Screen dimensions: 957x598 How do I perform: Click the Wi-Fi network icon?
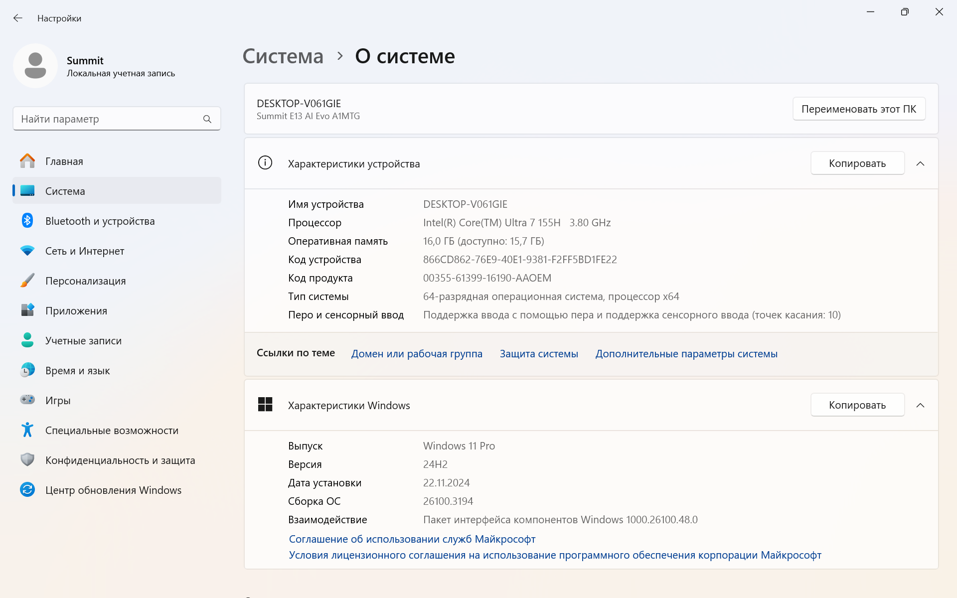tap(27, 251)
